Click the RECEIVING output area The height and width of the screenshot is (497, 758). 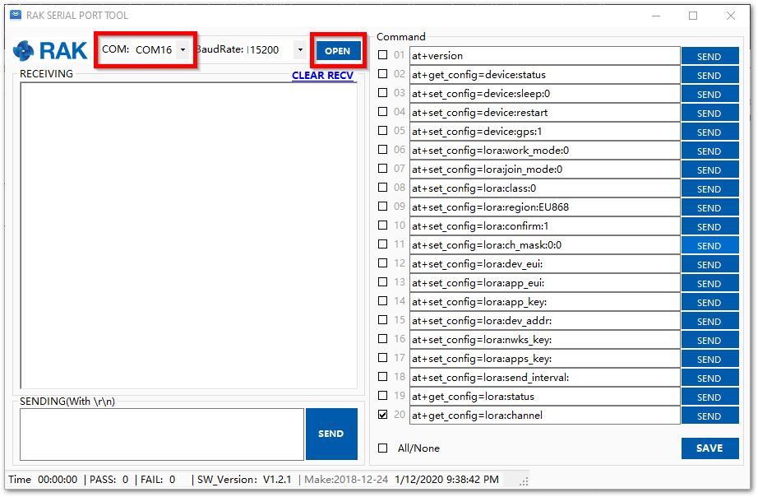pos(188,235)
